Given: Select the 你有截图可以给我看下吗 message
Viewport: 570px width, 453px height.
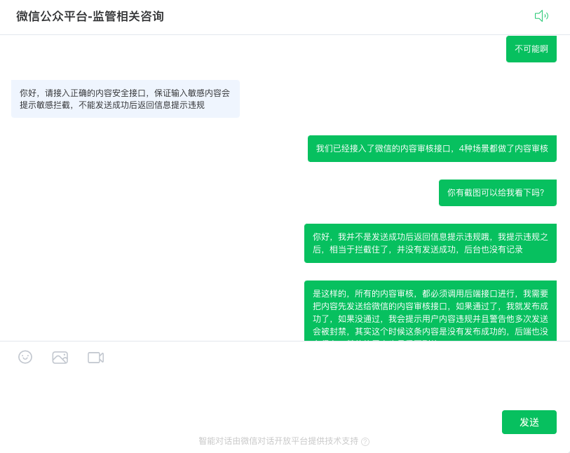Looking at the screenshot, I should point(497,193).
